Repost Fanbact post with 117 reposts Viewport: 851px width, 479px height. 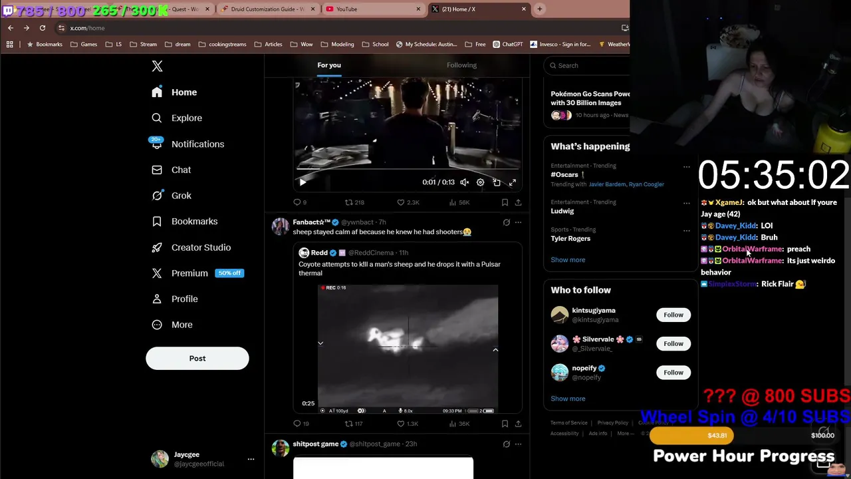click(354, 424)
